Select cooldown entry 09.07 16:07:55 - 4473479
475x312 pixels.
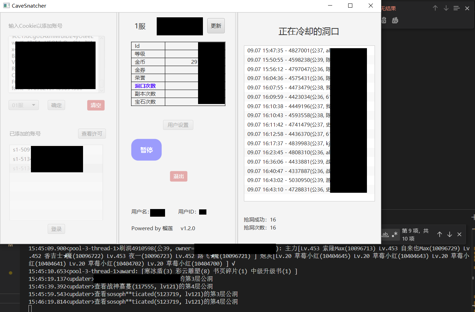coord(309,87)
